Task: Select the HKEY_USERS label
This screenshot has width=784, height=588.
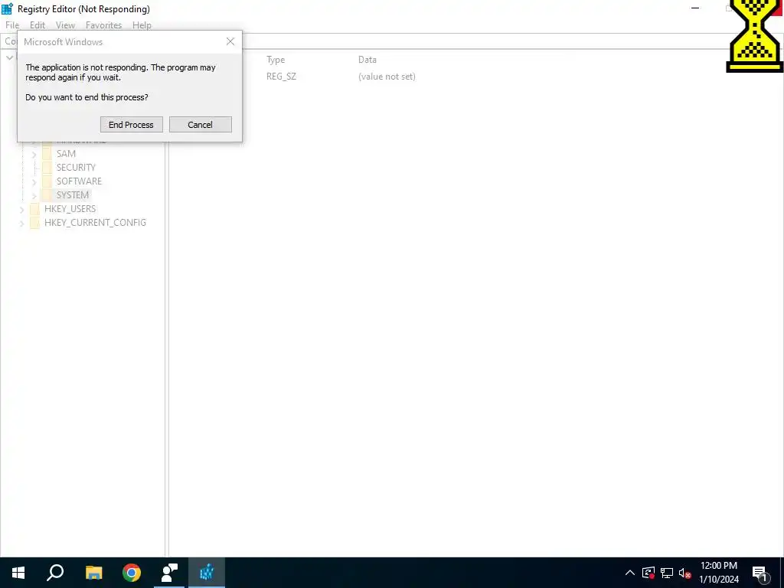Action: coord(70,208)
